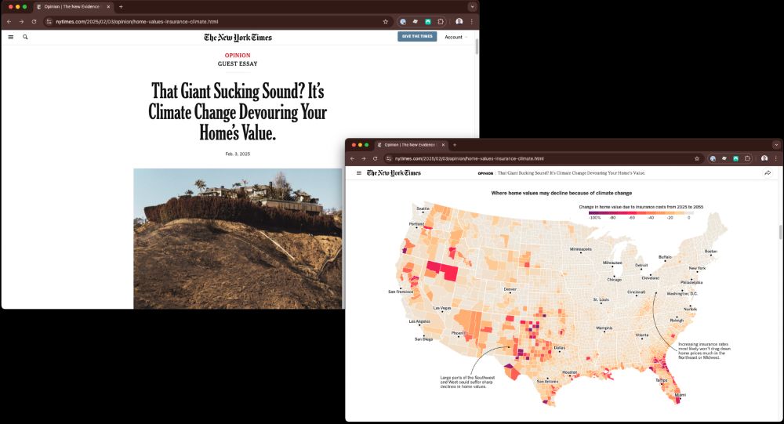This screenshot has width=784, height=424.
Task: Click the Seattle label on the map
Action: (x=423, y=208)
